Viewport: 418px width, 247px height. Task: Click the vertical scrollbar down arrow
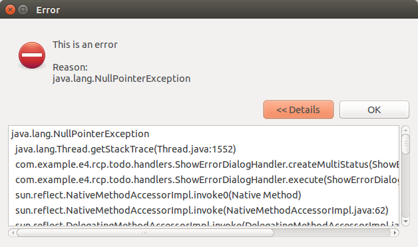pyautogui.click(x=405, y=222)
